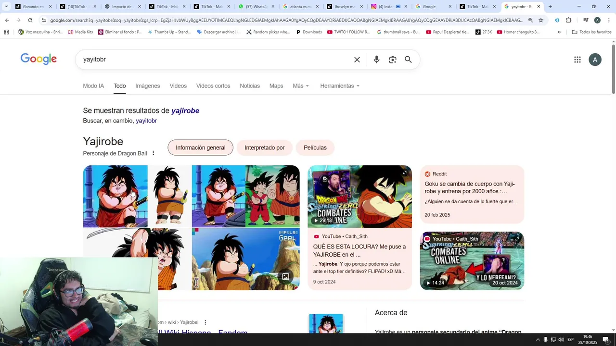Open Google Lens image search icon
This screenshot has height=346, width=616.
pos(393,60)
